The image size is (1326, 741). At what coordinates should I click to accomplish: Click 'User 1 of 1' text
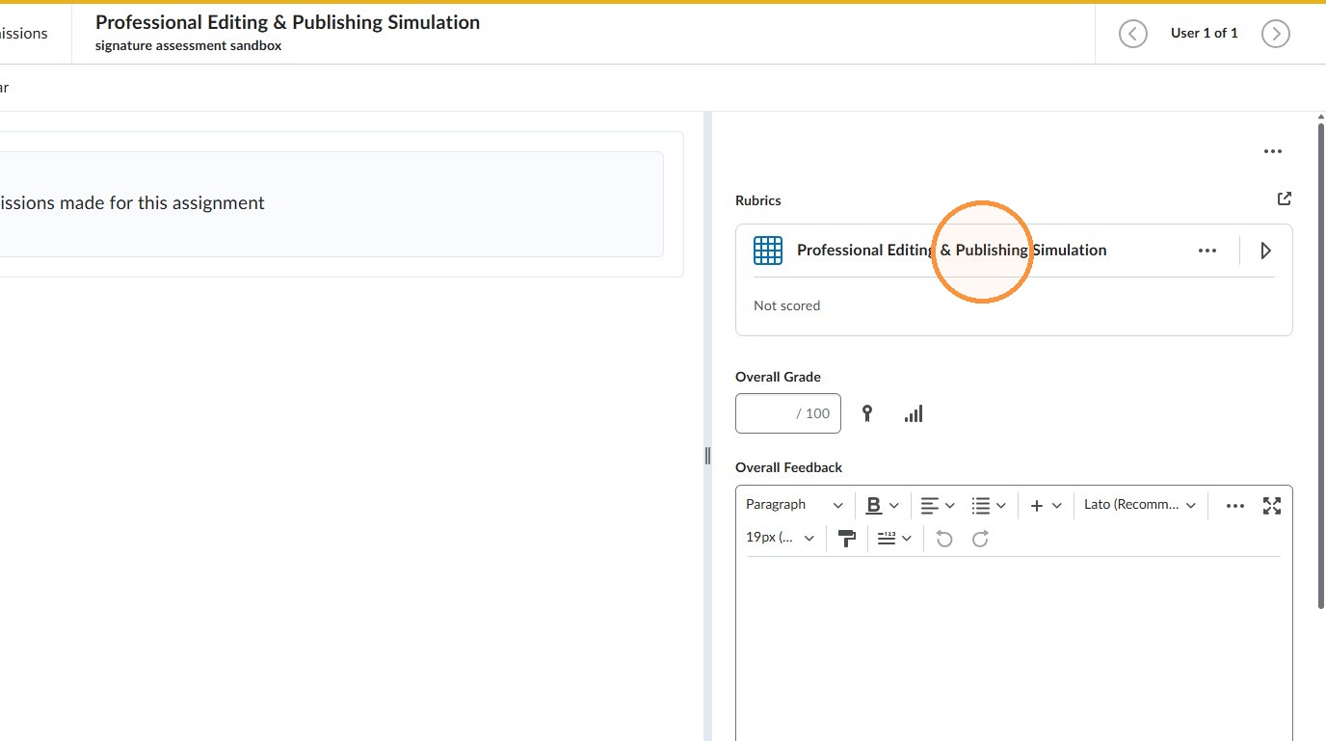pyautogui.click(x=1204, y=33)
